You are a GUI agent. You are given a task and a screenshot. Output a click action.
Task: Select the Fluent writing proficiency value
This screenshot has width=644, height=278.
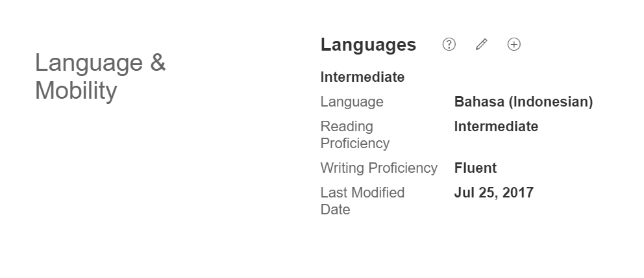click(475, 168)
